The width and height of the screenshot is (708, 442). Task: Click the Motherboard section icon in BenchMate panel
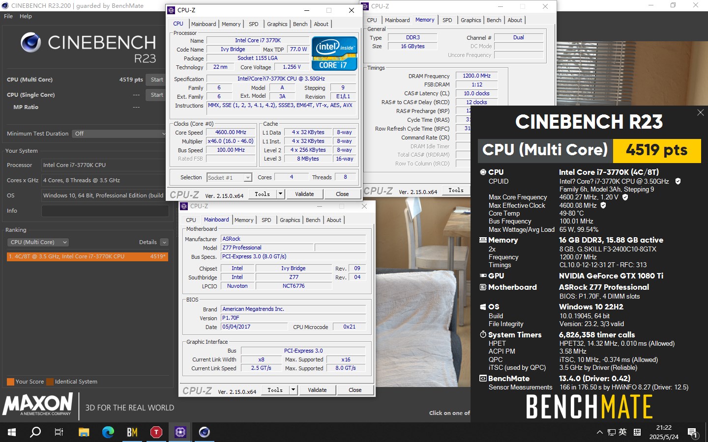[483, 287]
